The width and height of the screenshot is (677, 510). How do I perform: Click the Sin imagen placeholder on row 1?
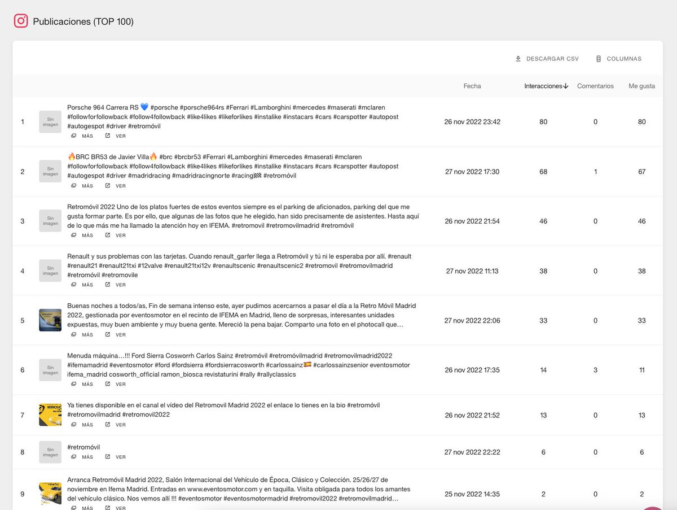[50, 122]
